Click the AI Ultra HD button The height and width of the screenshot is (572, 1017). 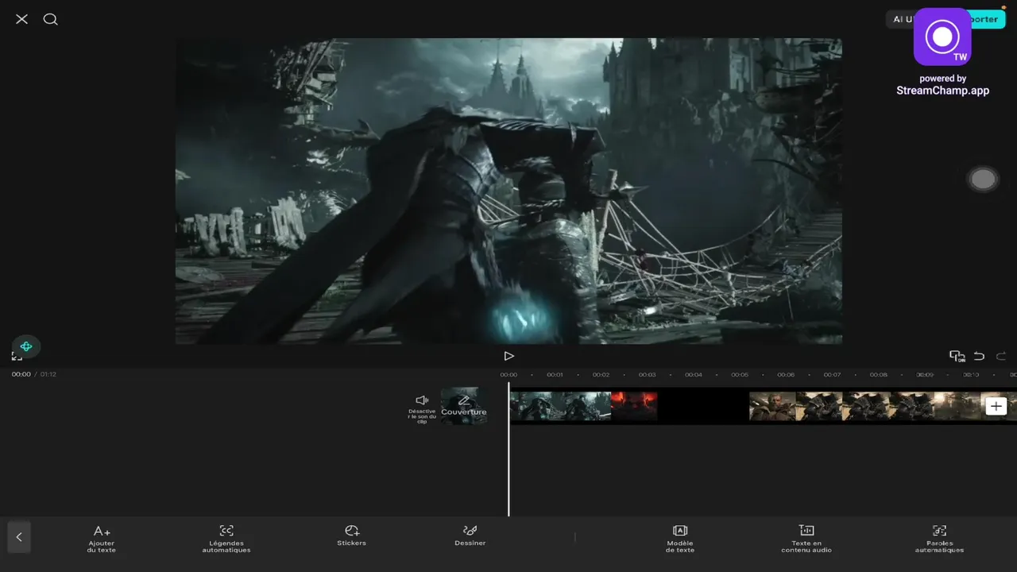coord(900,19)
